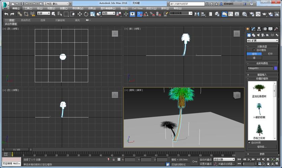This screenshot has height=168, width=282.
Task: Click the Mirror tool icon
Action: pos(197,14)
